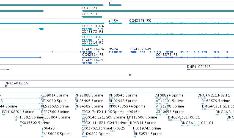Select RH34589.5prime EST label
The width and height of the screenshot is (234, 138).
coord(89,106)
